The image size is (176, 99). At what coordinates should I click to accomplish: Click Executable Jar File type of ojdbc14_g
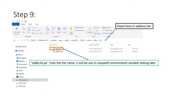click(116, 51)
